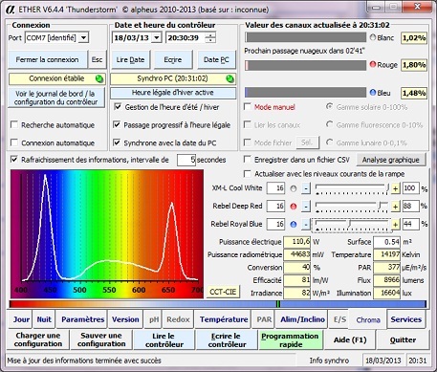437x372 pixels.
Task: Click the XM-L Cool White count field
Action: coord(276,188)
